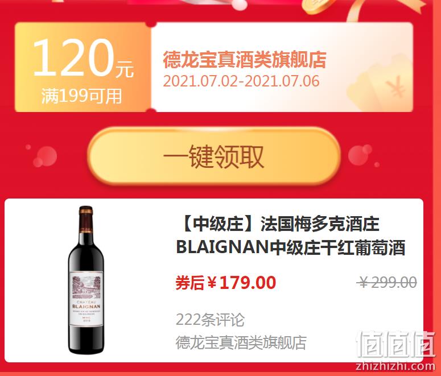Open the zhizhizhi.com watermark link

pyautogui.click(x=395, y=366)
